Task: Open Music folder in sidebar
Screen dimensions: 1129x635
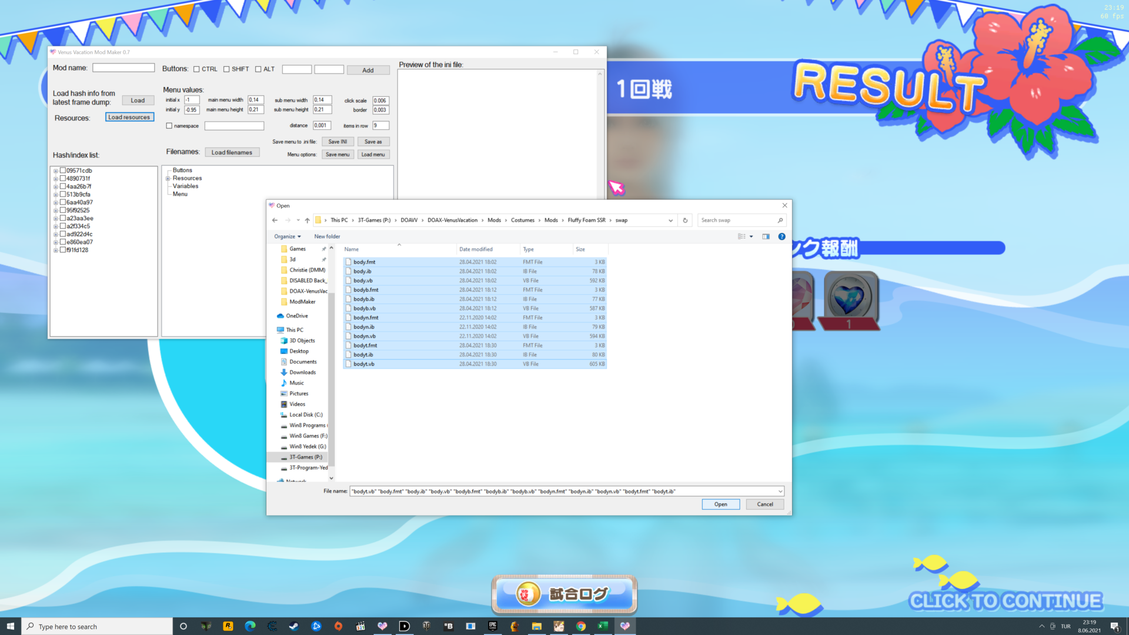Action: [x=292, y=383]
